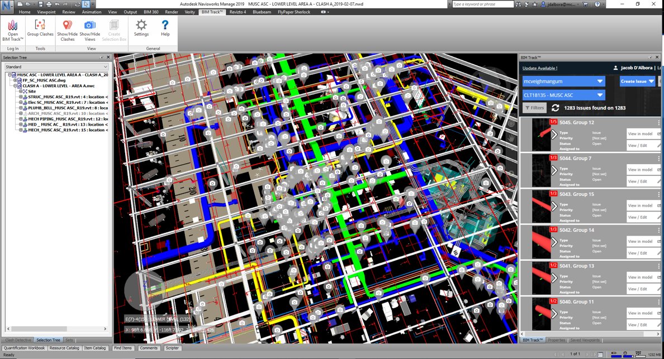Screen dimensions: 664x359
Task: Expand the STRUC_MUSC ASC_R19.rvt node
Action: point(20,97)
